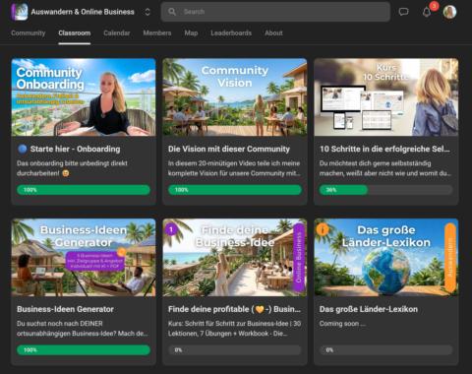This screenshot has width=472, height=374.
Task: Click the blue circle icon beside Starte hier
Action: coord(23,149)
